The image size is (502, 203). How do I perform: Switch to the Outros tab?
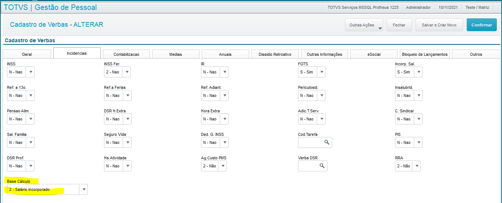[476, 54]
